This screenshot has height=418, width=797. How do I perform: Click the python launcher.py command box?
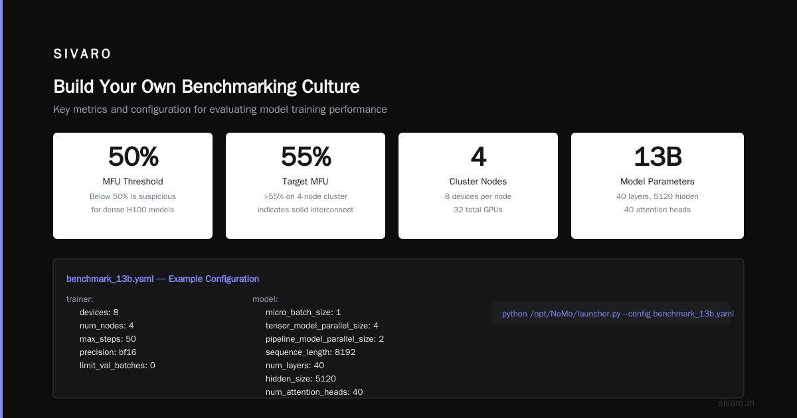point(611,313)
